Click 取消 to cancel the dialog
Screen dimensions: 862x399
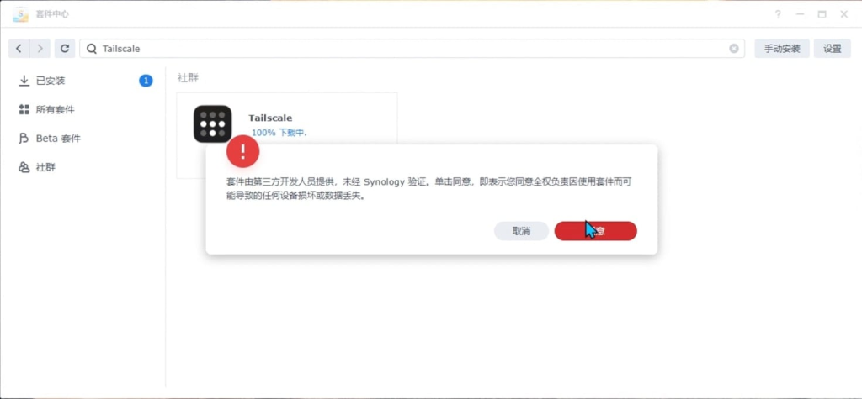point(521,231)
